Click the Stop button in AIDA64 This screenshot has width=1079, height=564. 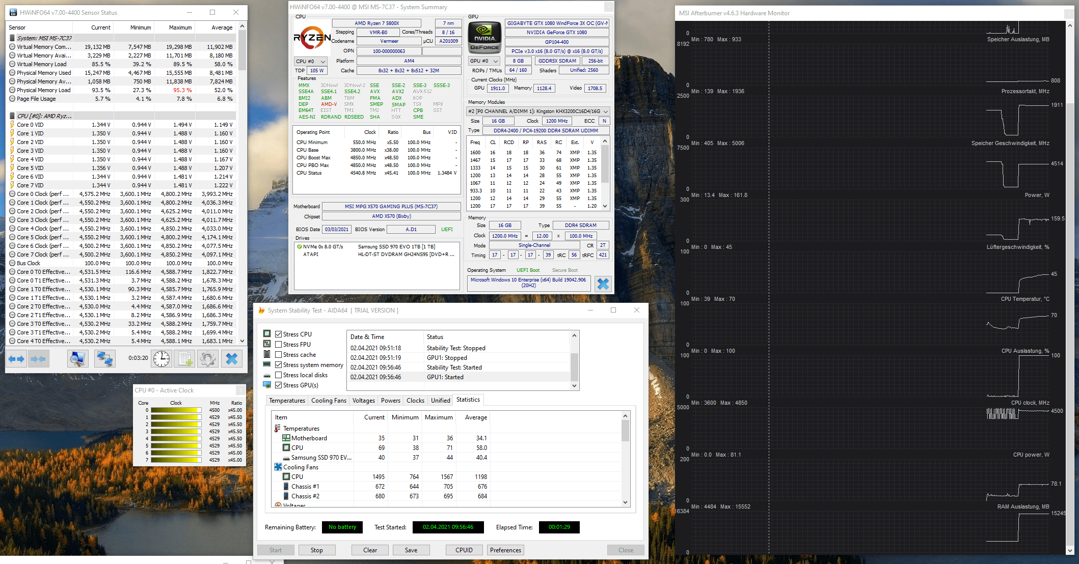(x=317, y=550)
